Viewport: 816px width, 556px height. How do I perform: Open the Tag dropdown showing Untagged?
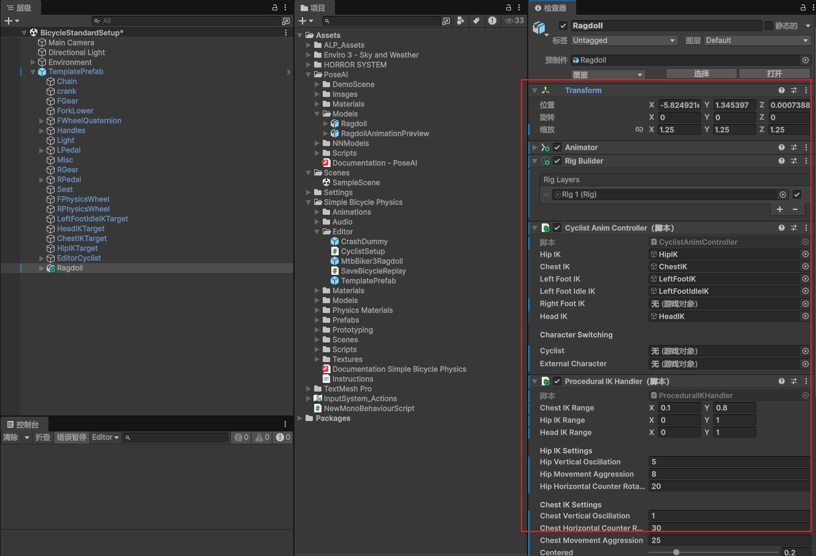[624, 41]
